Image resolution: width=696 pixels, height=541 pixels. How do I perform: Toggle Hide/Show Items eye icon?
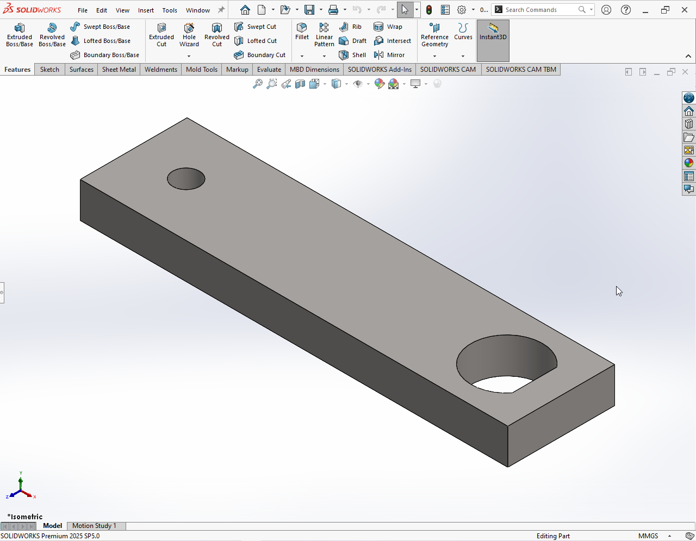[357, 84]
